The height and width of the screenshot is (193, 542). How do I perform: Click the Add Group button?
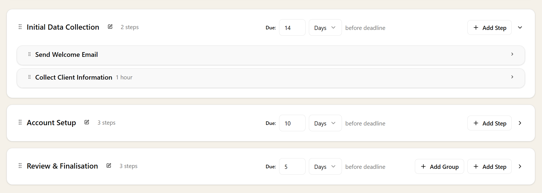point(439,166)
